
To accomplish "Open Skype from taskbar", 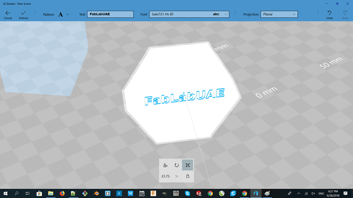I will 187,193.
